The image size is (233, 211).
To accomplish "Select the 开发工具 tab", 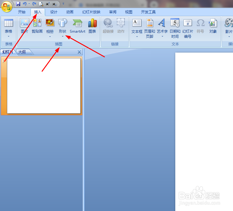I will (x=148, y=12).
